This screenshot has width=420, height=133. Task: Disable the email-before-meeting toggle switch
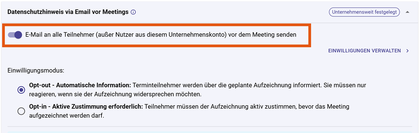tap(15, 35)
